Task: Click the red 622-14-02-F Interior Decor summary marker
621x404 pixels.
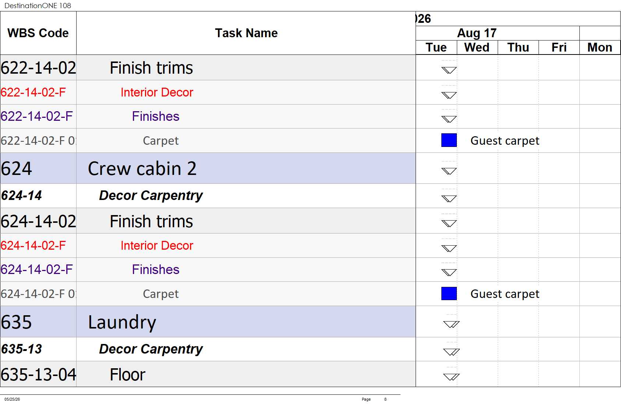Action: 449,95
